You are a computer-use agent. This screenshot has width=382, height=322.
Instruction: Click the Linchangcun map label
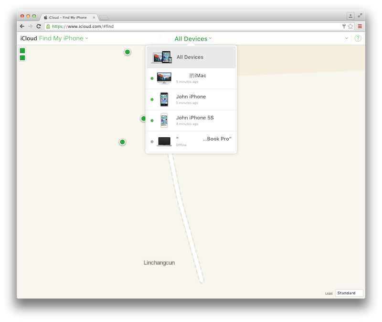tap(159, 263)
